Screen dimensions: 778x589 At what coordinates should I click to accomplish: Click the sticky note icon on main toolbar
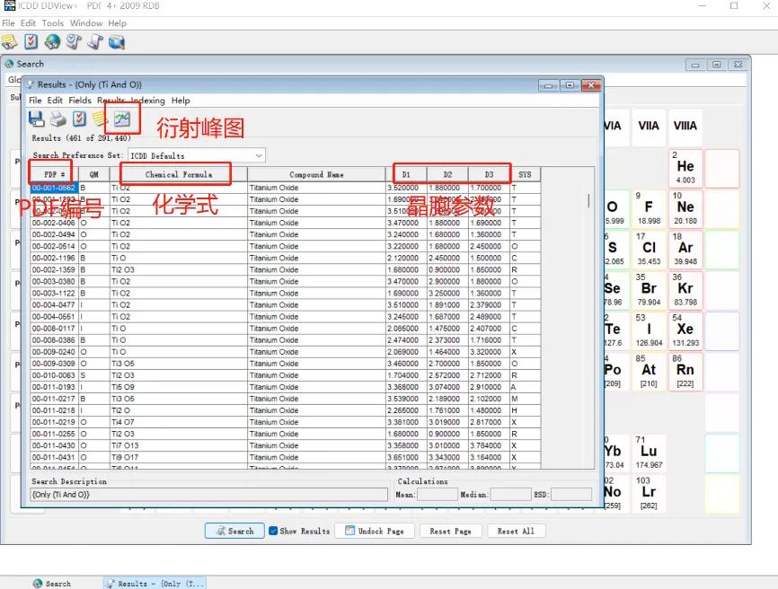point(9,41)
